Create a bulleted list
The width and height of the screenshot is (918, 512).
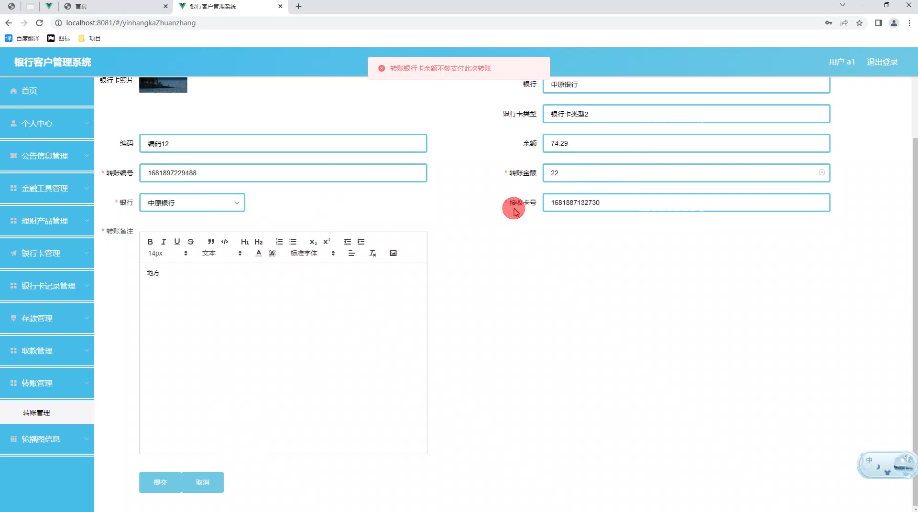(x=293, y=242)
